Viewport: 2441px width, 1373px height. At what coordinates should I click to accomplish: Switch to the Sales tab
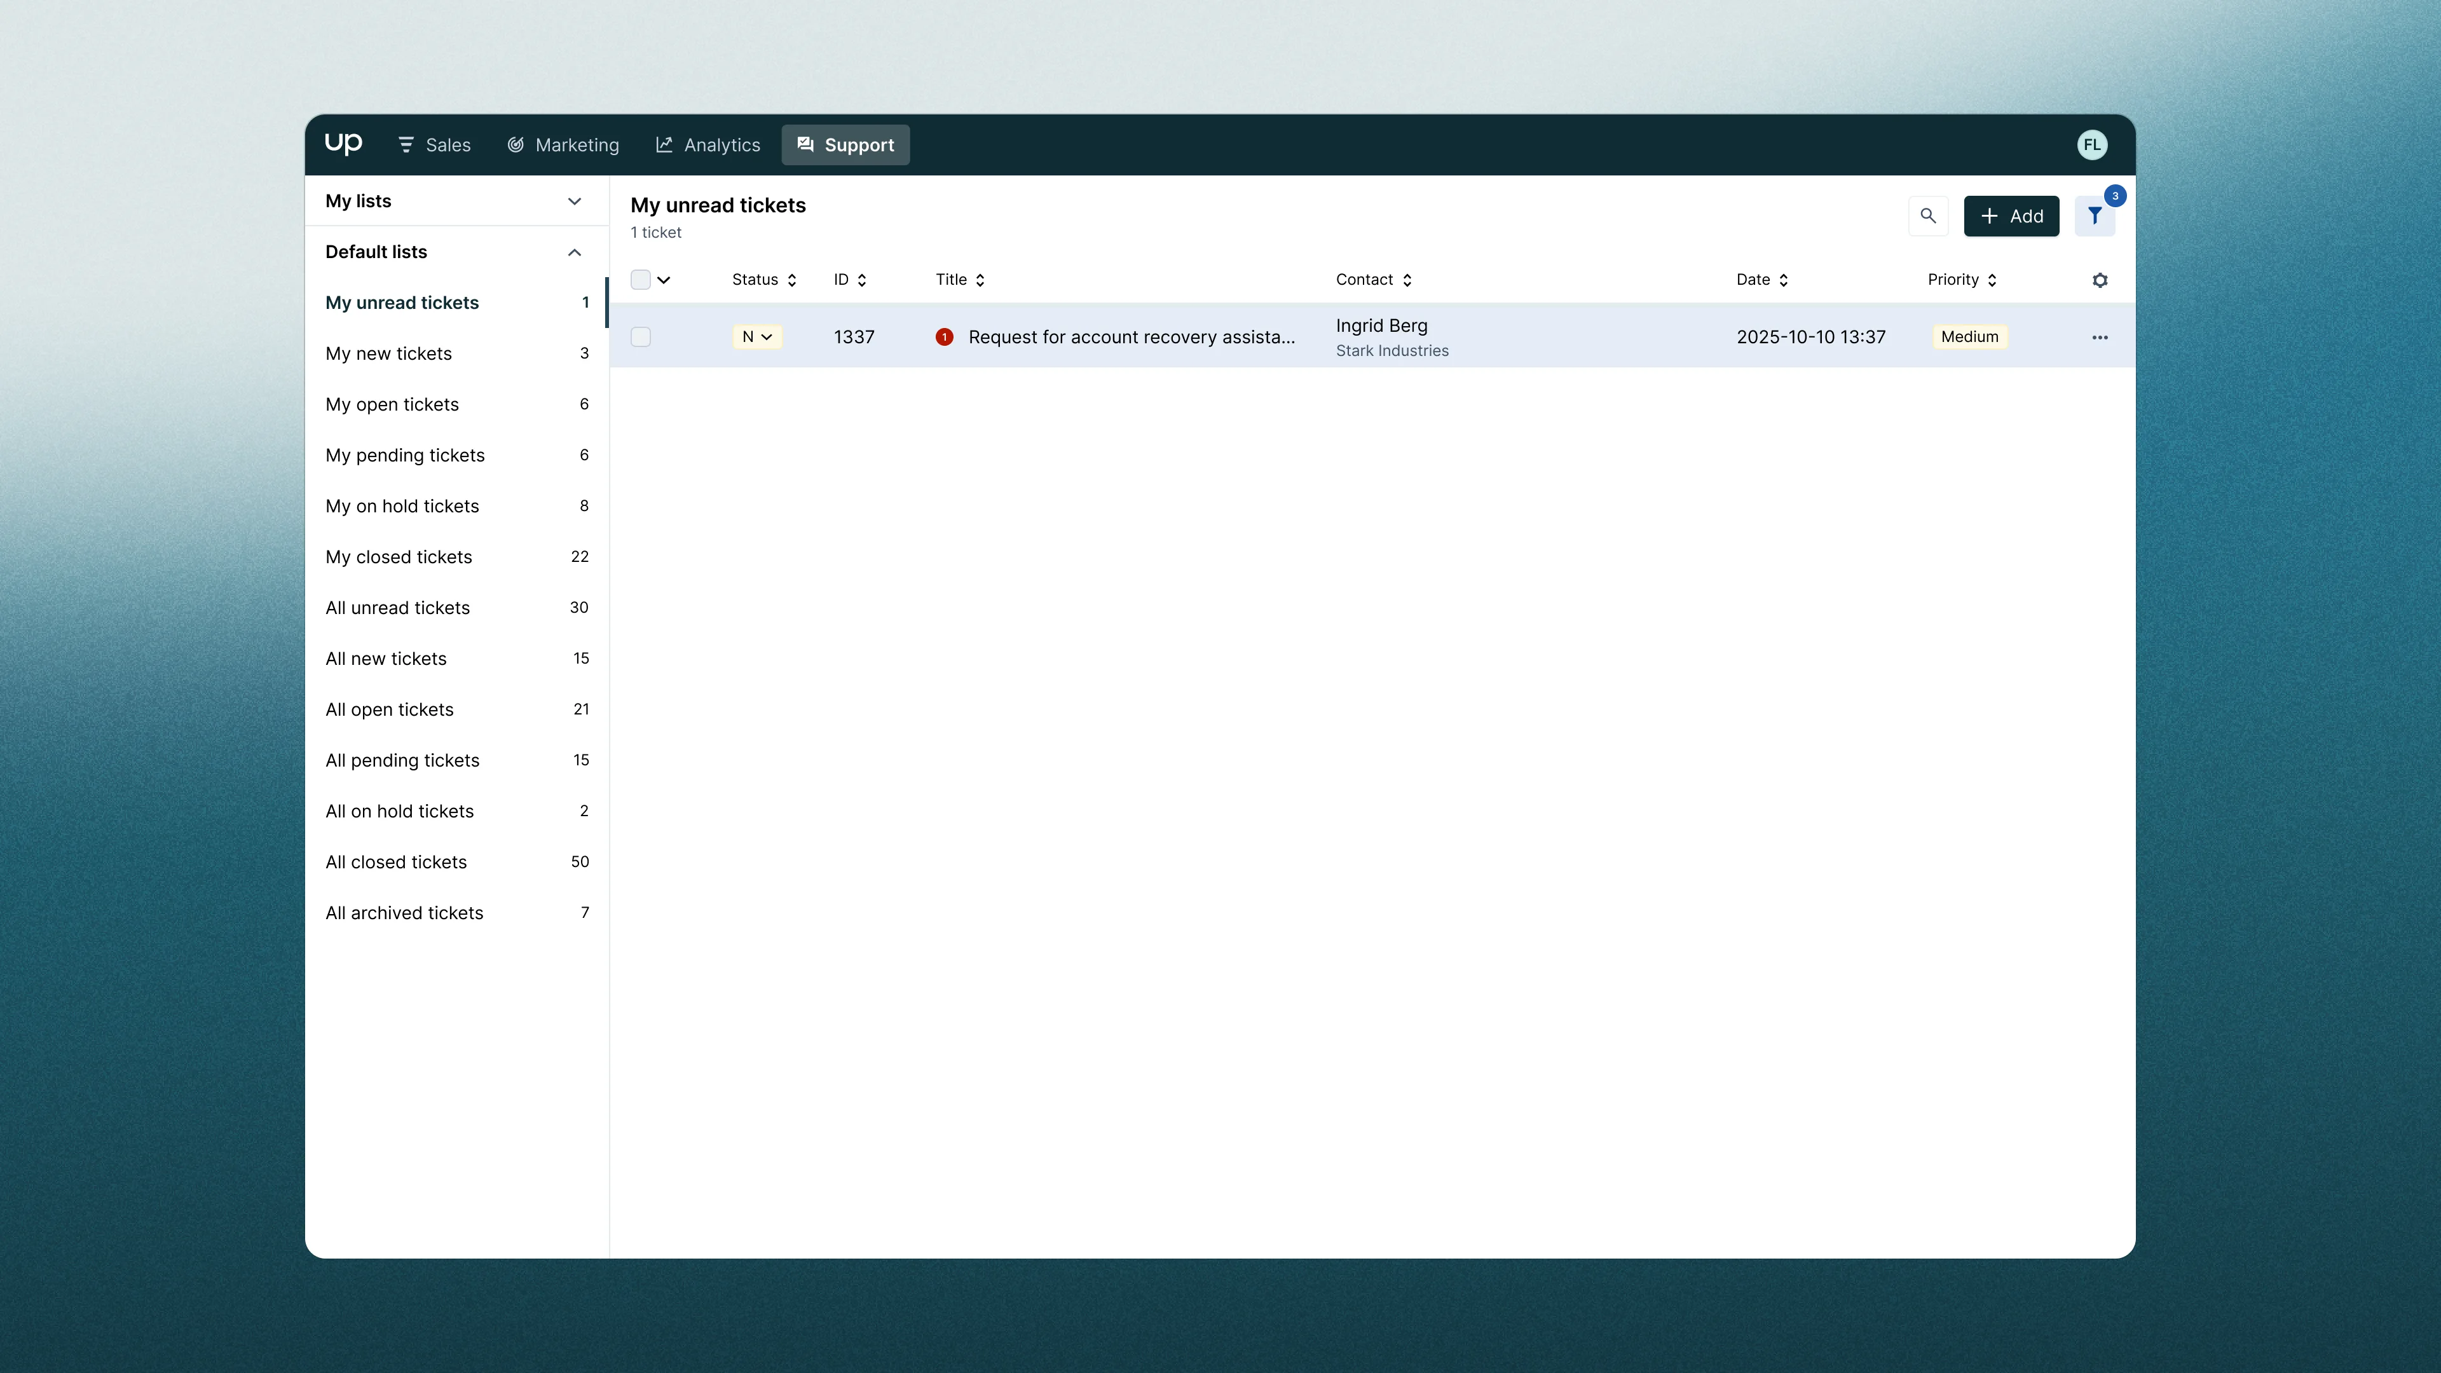click(x=434, y=145)
